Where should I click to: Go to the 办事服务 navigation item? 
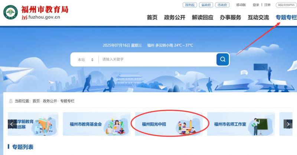[230, 17]
